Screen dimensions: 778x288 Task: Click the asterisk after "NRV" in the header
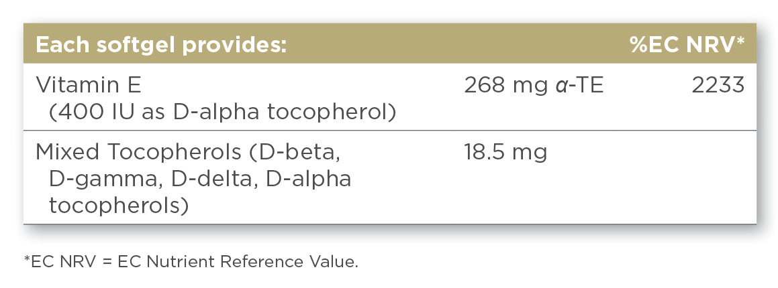tap(741, 42)
